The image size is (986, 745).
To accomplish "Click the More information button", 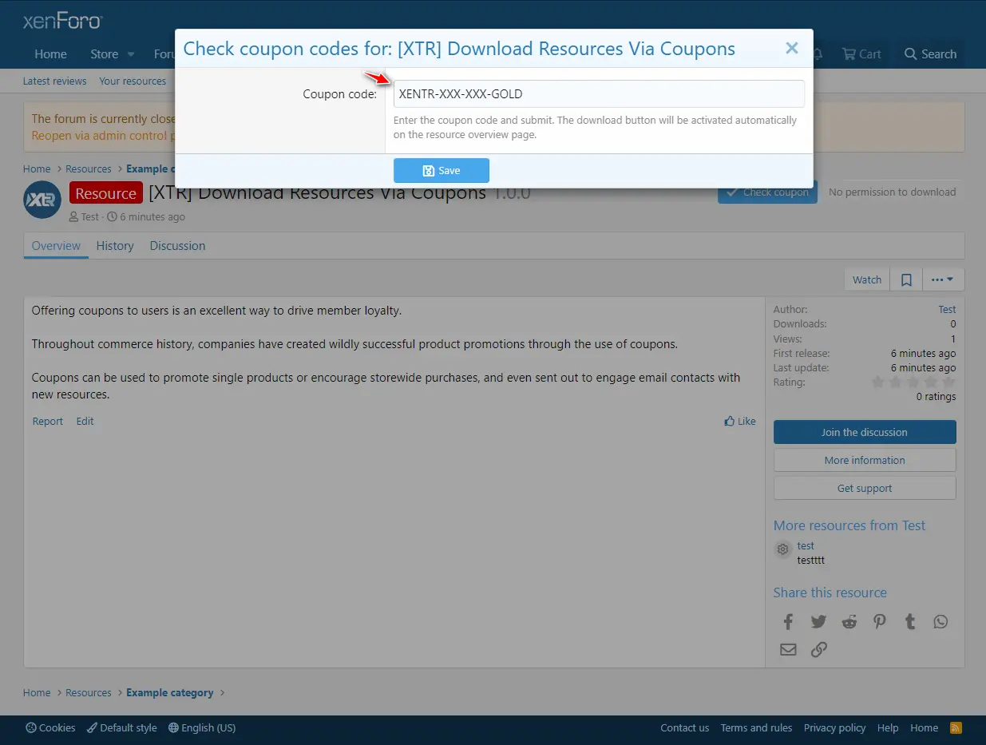I will point(865,460).
